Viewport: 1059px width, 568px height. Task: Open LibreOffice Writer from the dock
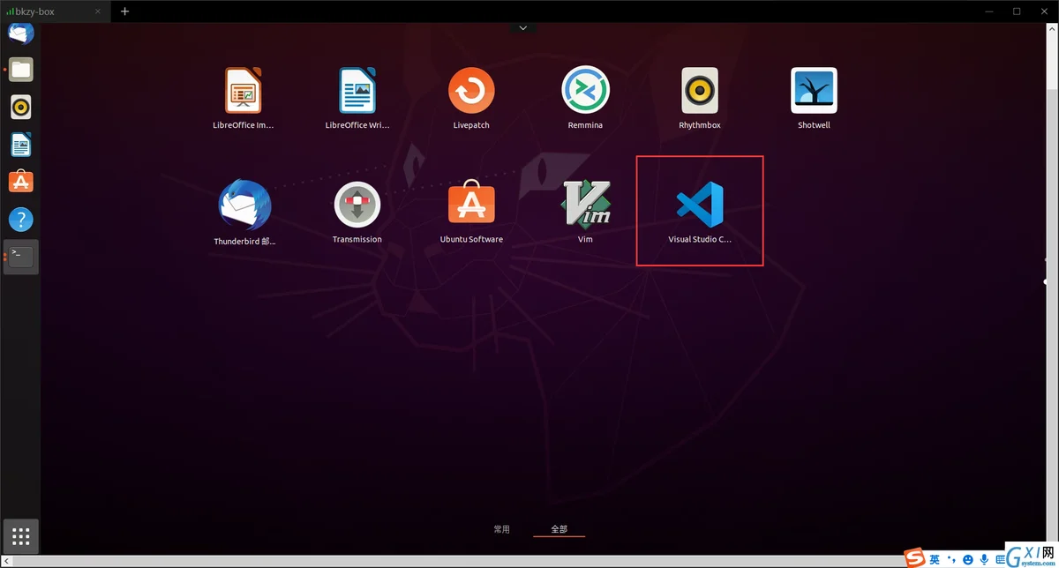[21, 144]
